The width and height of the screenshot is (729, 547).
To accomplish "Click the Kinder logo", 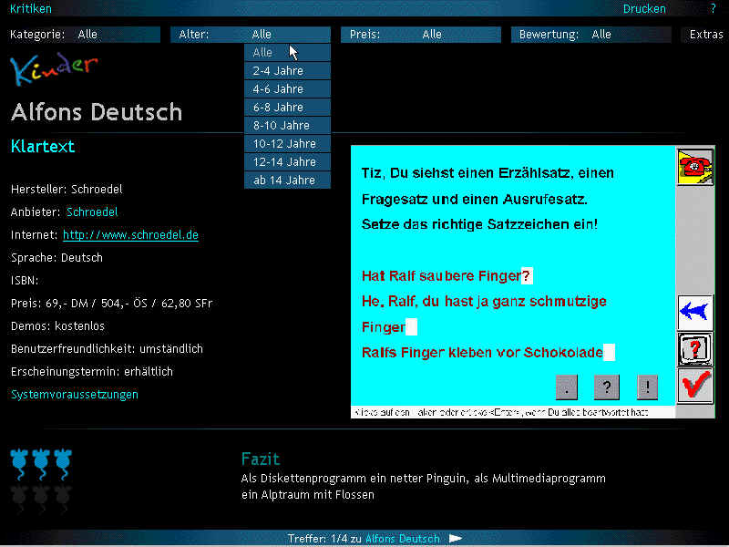I will (55, 69).
